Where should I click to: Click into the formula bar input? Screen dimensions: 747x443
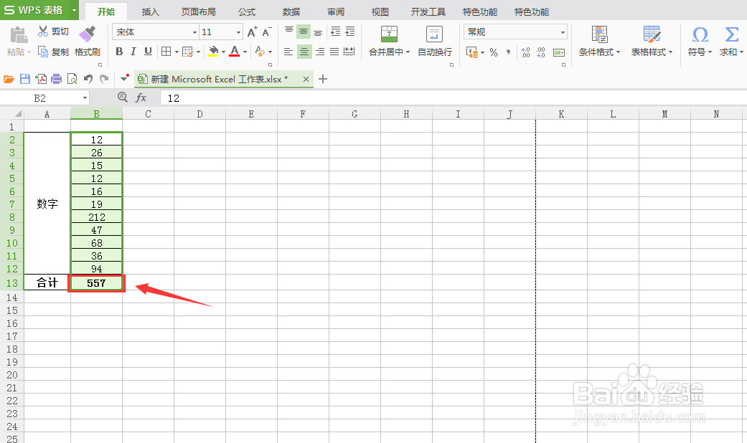[454, 98]
